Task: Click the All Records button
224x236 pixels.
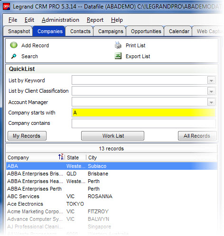Action: click(x=197, y=136)
